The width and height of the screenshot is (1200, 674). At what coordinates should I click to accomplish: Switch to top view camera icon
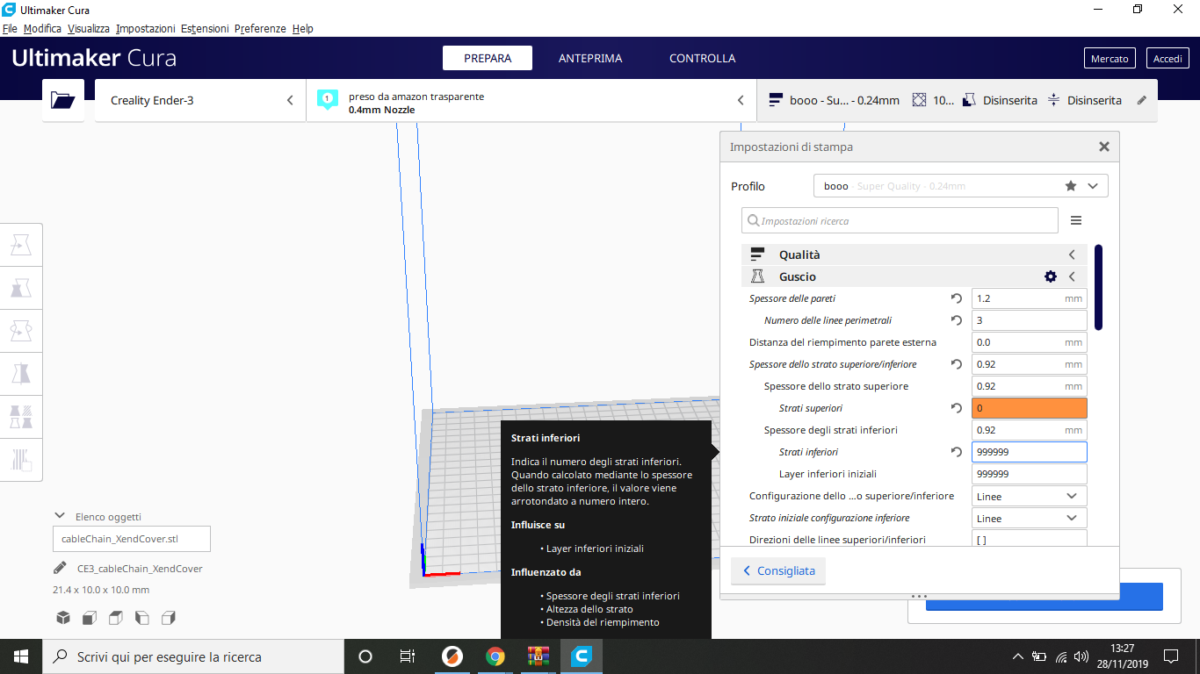116,618
